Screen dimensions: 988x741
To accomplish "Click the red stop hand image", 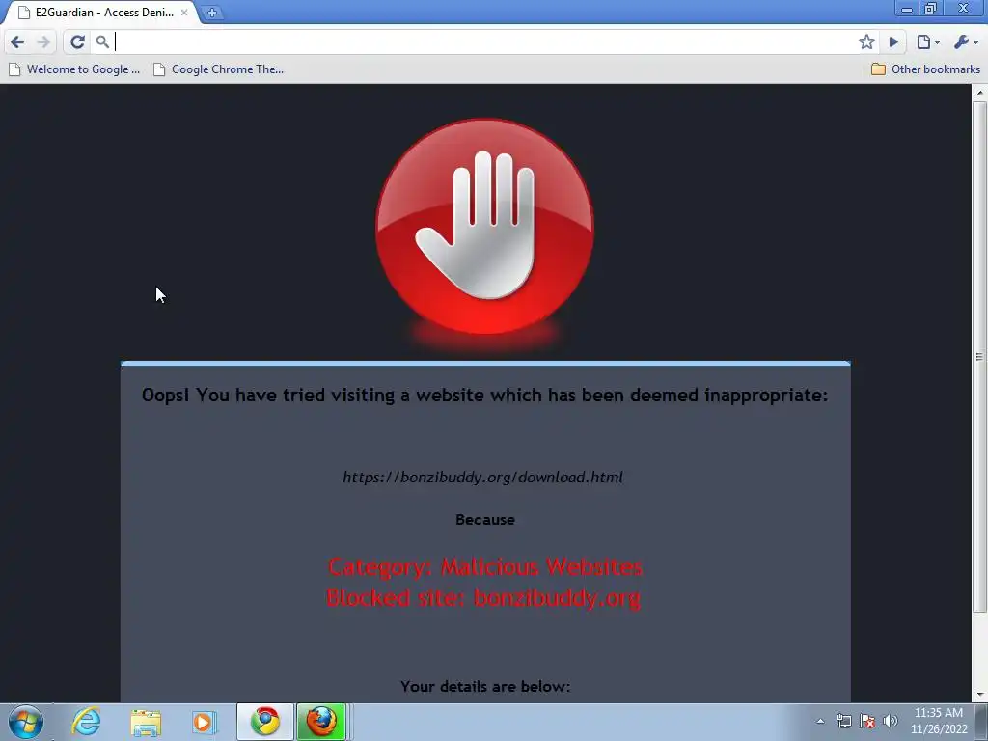I will (484, 227).
